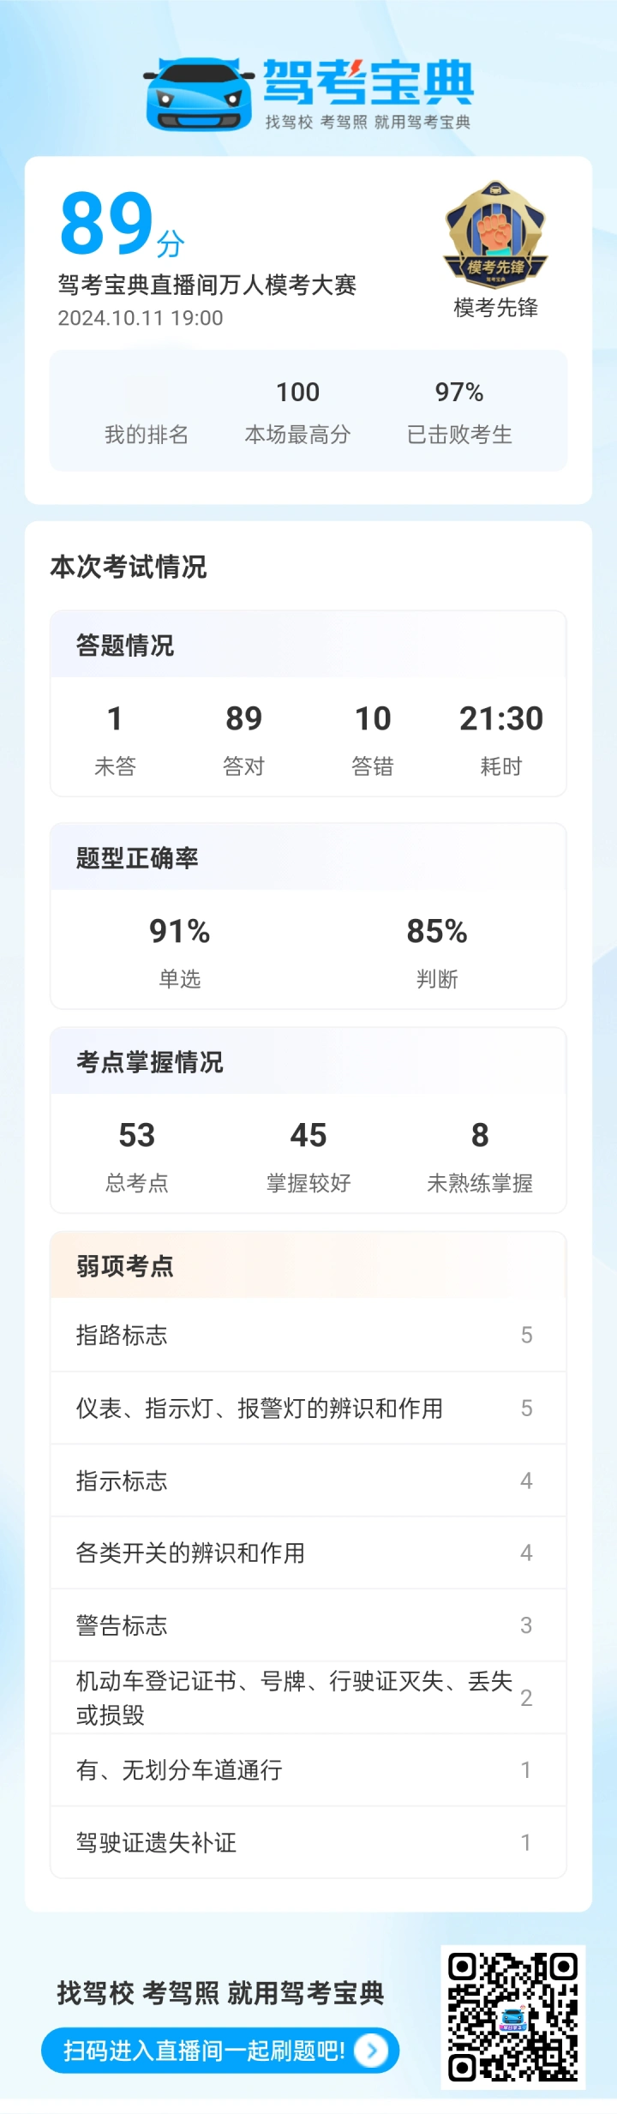This screenshot has height=2114, width=617.
Task: Click the 驾考宝典 title logo text
Action: pos(368,83)
